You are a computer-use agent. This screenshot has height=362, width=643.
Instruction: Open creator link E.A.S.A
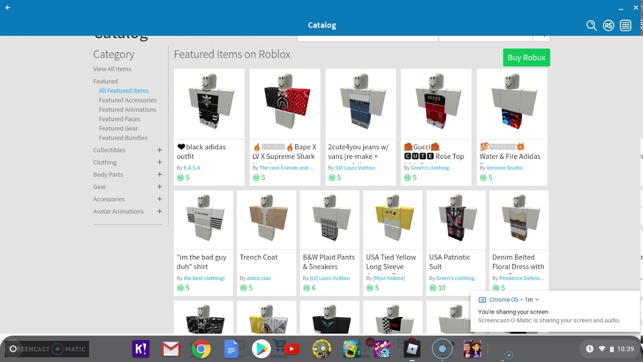192,168
